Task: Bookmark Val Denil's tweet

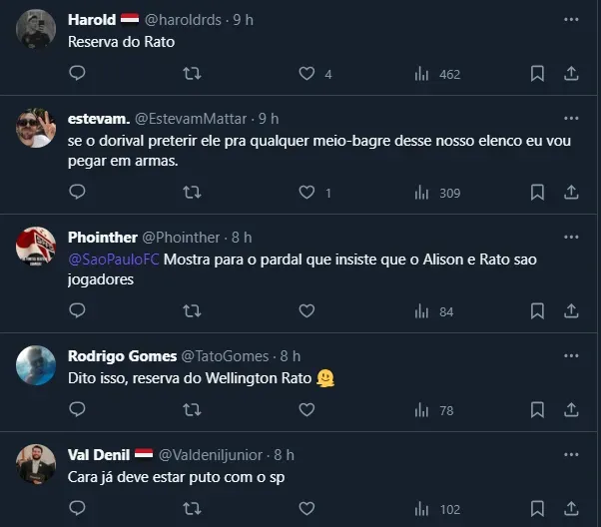Action: (537, 509)
